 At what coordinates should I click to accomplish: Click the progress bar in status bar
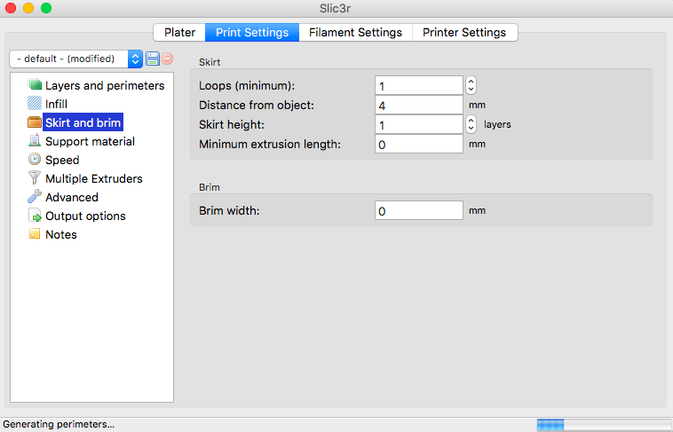tap(601, 425)
